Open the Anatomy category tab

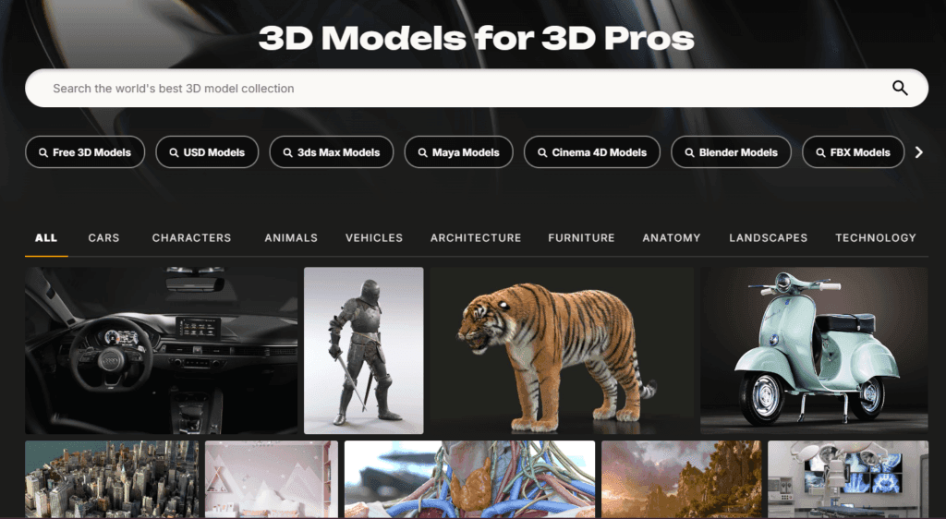click(x=672, y=237)
